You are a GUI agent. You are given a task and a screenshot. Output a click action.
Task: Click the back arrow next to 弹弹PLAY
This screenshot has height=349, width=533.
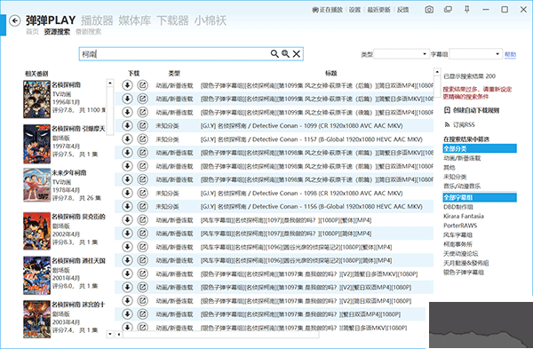14,20
